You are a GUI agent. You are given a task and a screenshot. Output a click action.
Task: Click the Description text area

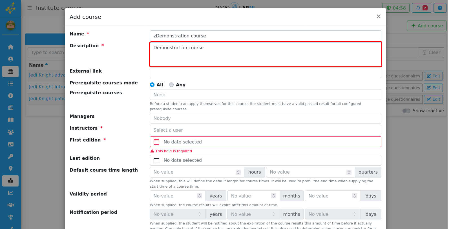click(x=266, y=54)
